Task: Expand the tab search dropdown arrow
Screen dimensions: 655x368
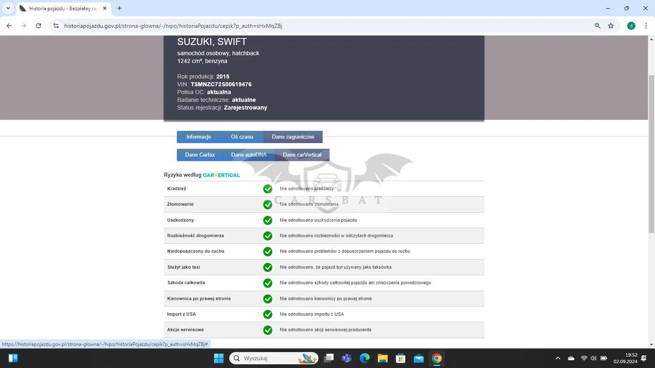Action: (x=8, y=8)
